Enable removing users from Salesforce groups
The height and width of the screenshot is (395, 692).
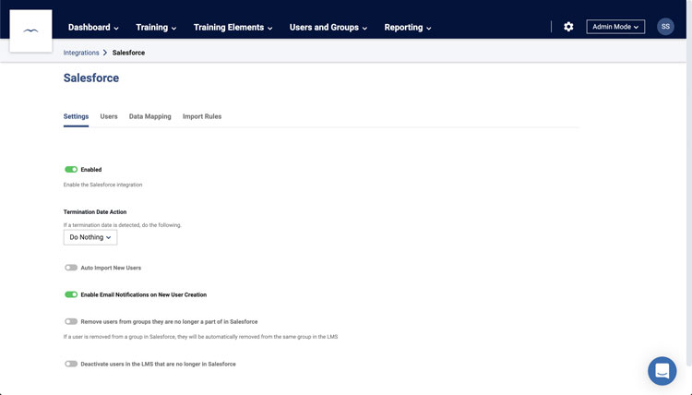click(x=71, y=321)
